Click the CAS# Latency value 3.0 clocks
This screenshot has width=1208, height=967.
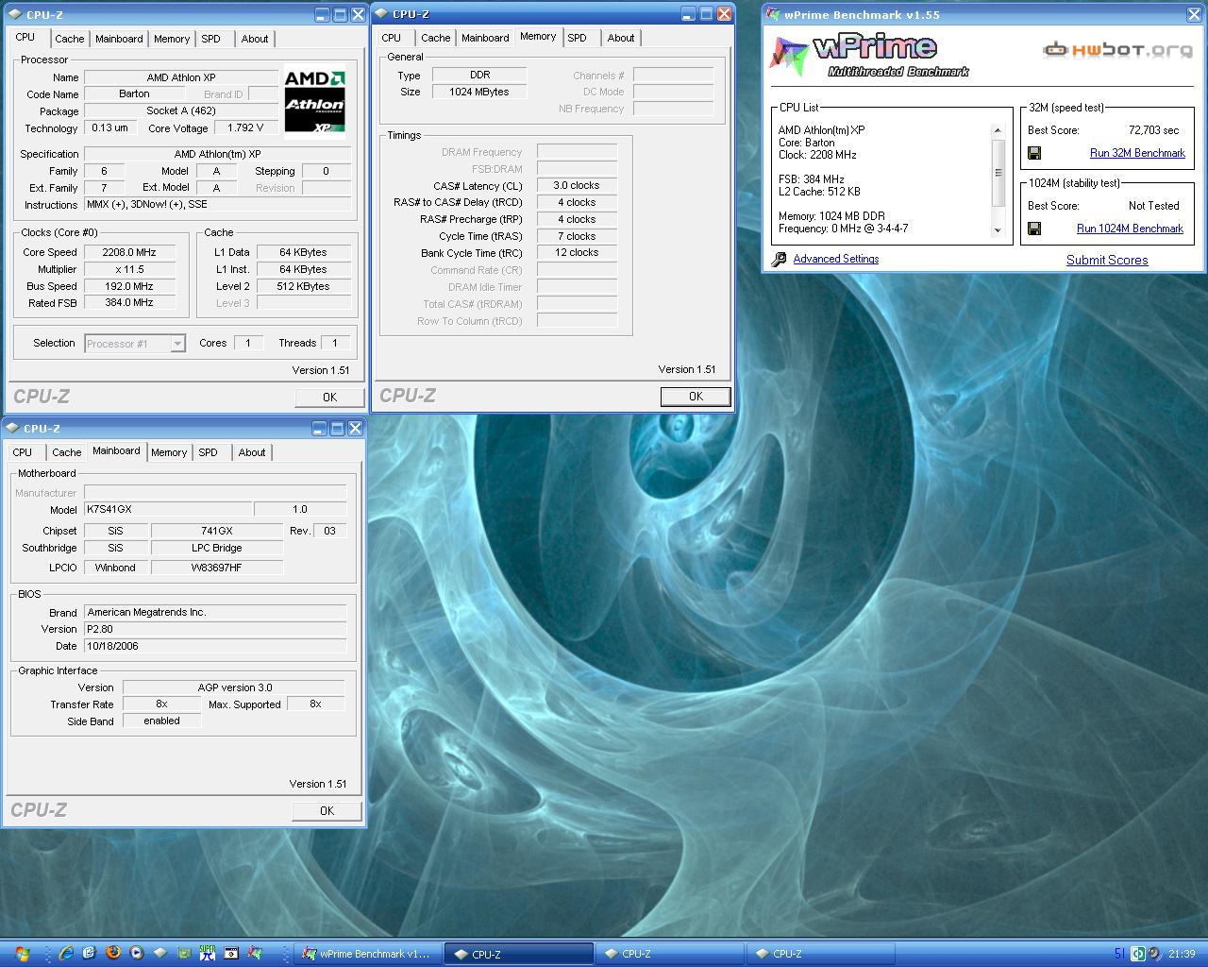point(577,185)
